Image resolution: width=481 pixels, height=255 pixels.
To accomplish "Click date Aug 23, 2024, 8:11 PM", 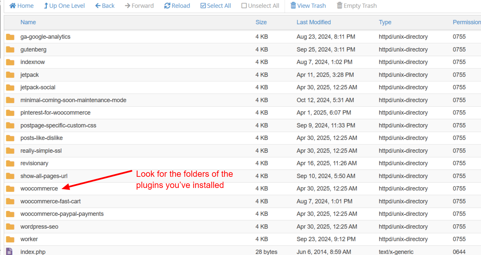I will pyautogui.click(x=326, y=37).
